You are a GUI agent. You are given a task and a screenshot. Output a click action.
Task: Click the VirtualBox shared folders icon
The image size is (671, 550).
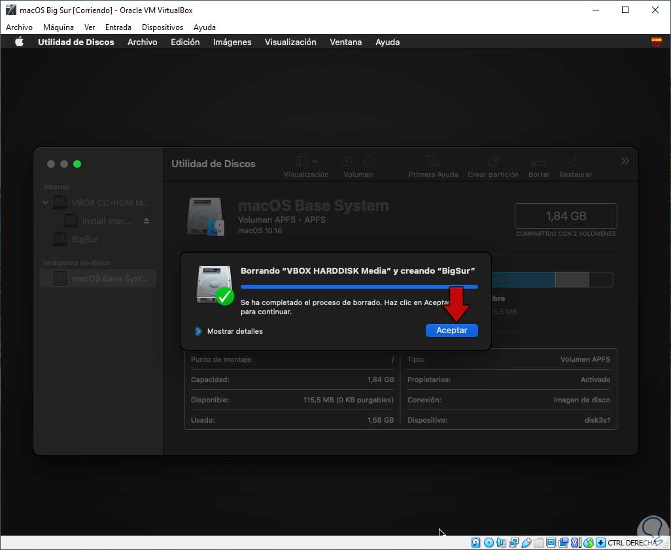[x=538, y=543]
